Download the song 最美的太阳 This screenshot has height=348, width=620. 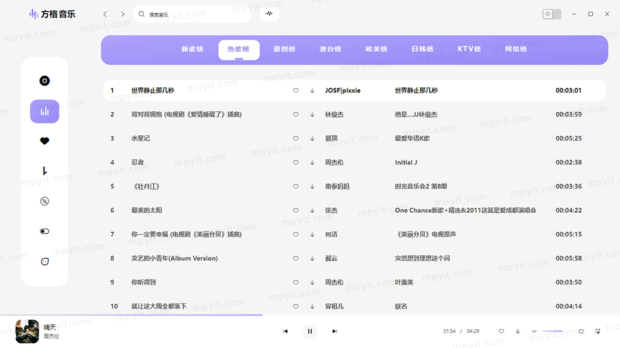(x=312, y=210)
